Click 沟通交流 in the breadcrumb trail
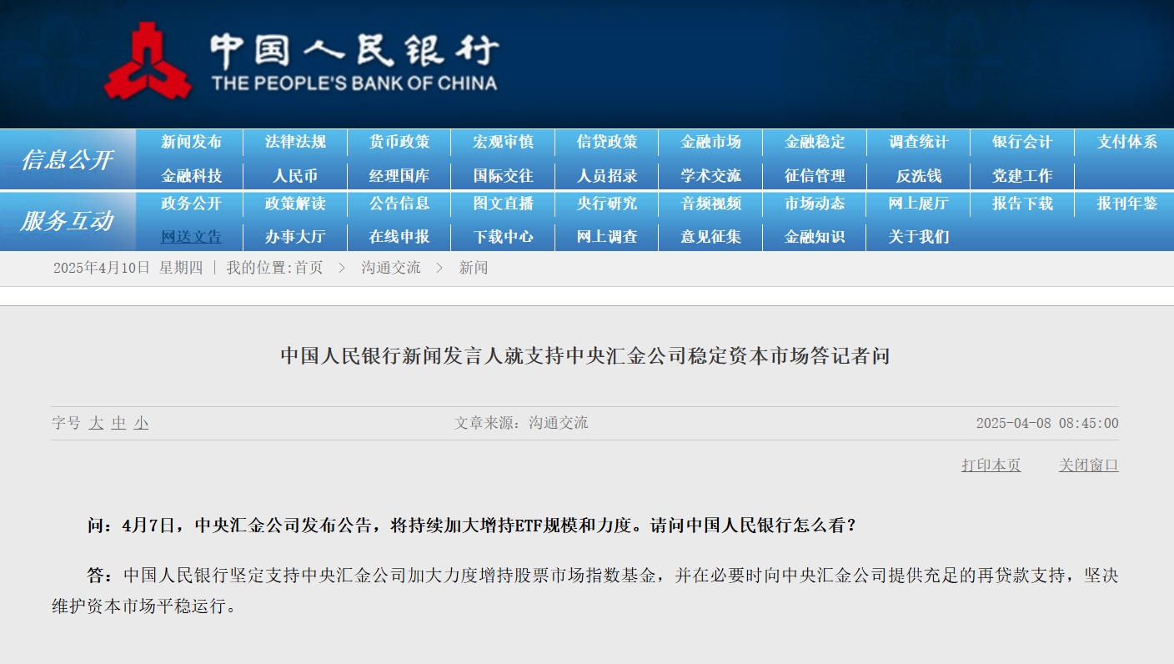Screen dimensions: 1174x664 tap(390, 268)
